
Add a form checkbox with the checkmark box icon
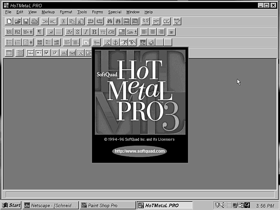47,53
